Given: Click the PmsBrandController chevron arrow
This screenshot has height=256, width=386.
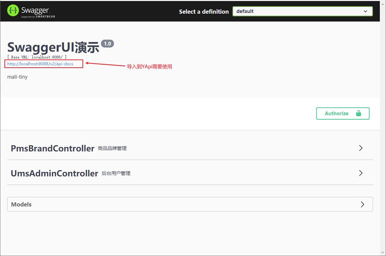Looking at the screenshot, I should coord(361,148).
